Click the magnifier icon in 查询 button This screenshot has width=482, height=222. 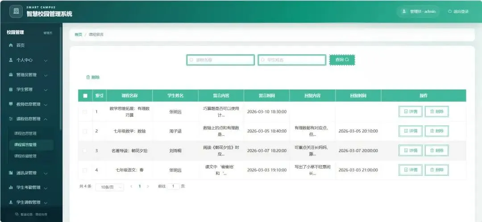pos(347,60)
